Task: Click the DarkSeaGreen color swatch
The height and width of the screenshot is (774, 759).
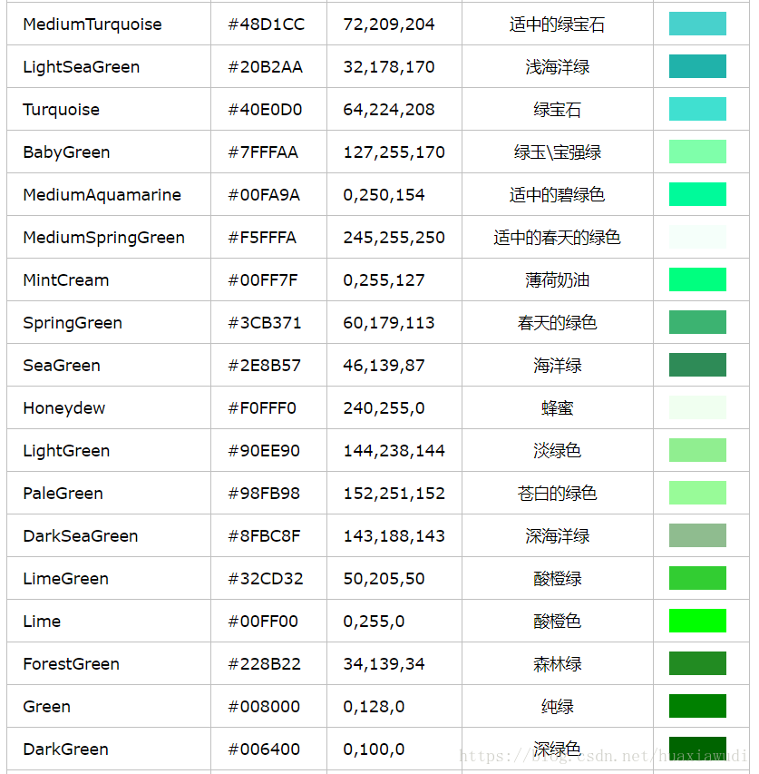Action: point(697,535)
